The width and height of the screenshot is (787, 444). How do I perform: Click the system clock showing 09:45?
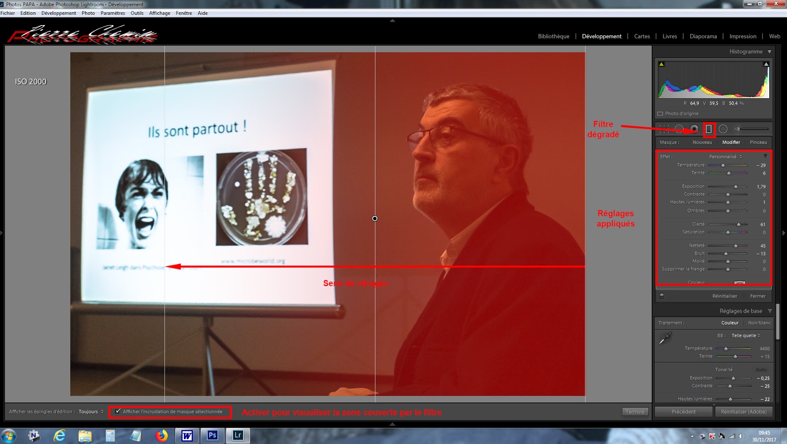point(764,433)
